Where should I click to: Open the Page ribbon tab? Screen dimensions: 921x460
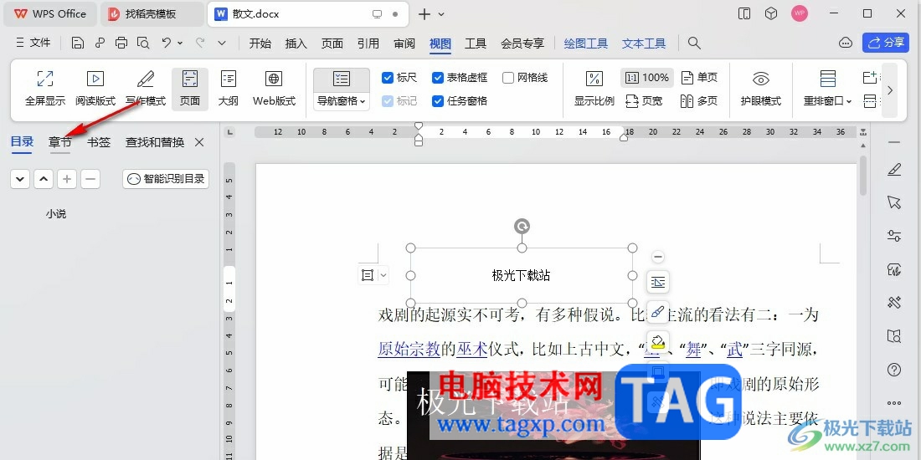332,43
